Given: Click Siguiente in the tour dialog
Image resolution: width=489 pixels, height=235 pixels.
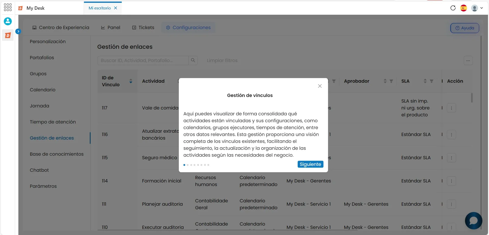Looking at the screenshot, I should [x=310, y=164].
